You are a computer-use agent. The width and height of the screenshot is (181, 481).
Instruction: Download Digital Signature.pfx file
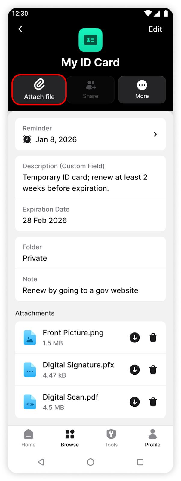point(135,370)
